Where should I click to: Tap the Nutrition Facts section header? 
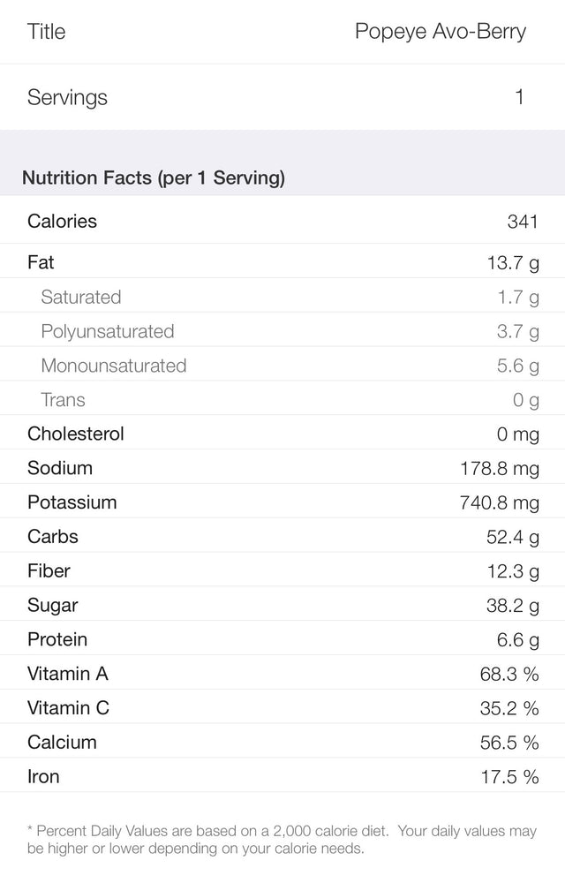[154, 178]
